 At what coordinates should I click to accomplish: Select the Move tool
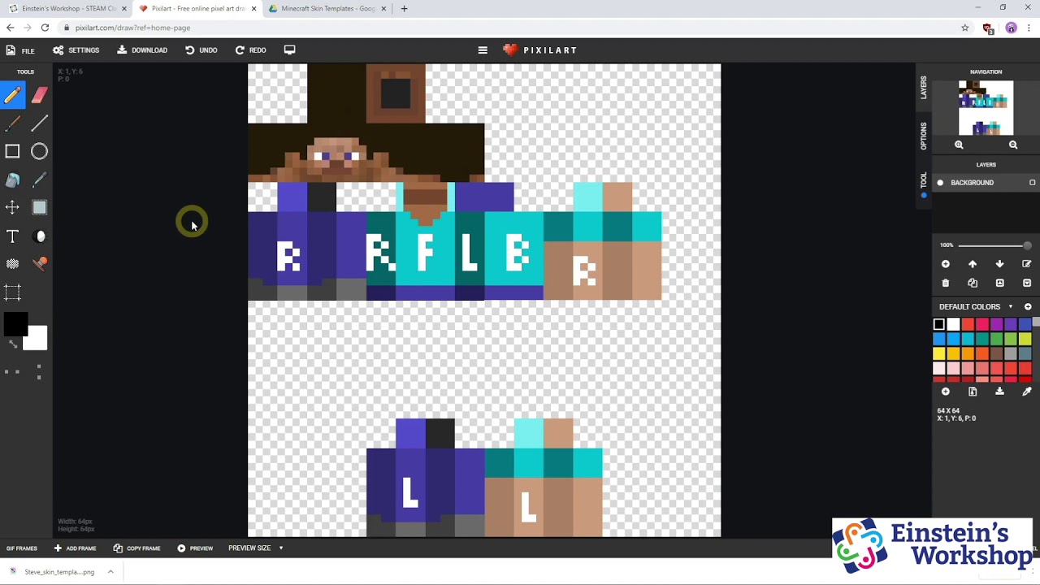click(12, 208)
